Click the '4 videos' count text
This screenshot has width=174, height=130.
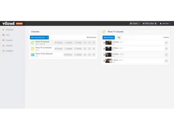[x=166, y=37]
